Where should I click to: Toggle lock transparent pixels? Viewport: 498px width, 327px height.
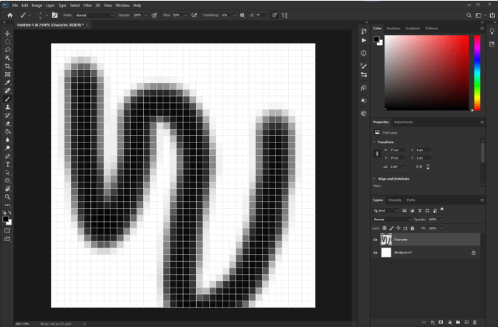385,228
